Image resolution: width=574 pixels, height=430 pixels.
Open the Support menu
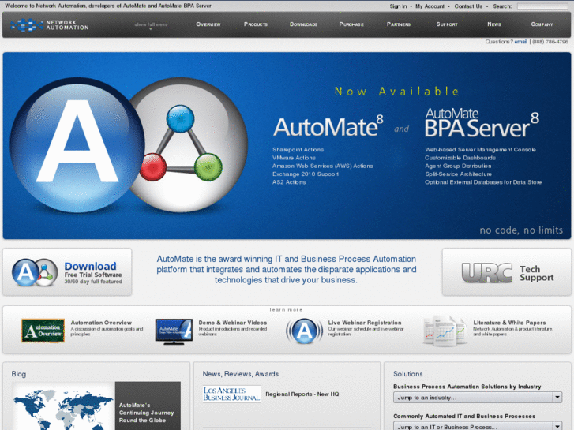pos(447,24)
